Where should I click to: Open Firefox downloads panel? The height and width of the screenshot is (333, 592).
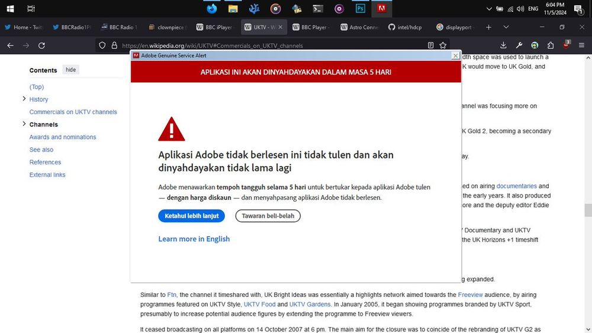(503, 46)
